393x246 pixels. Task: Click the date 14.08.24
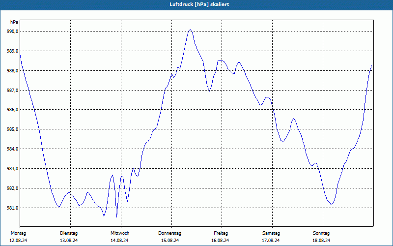(119, 241)
